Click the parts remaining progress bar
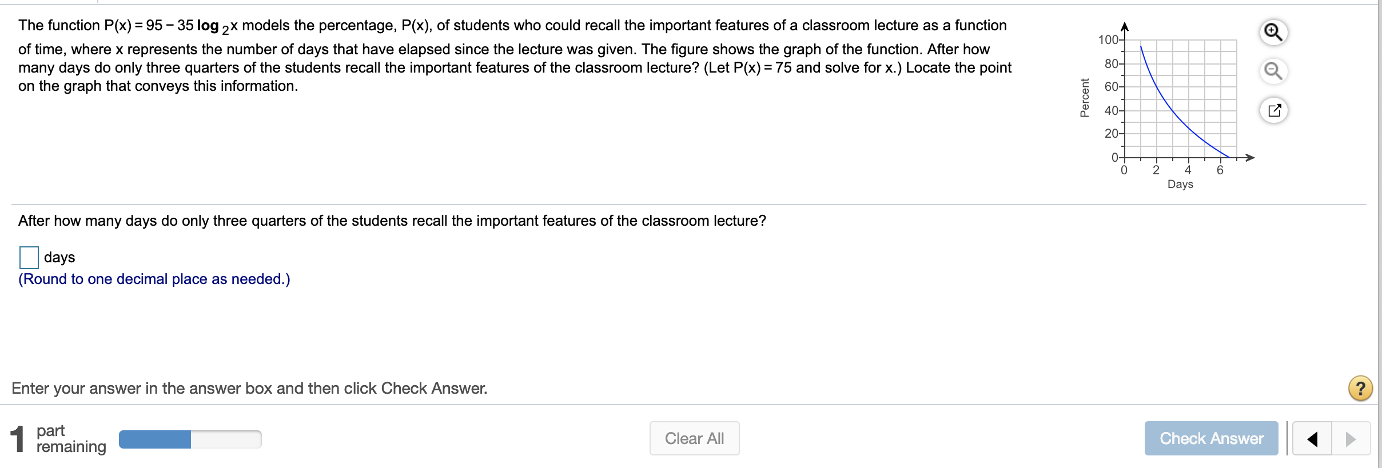Screen dimensions: 1382x468 (x=190, y=439)
